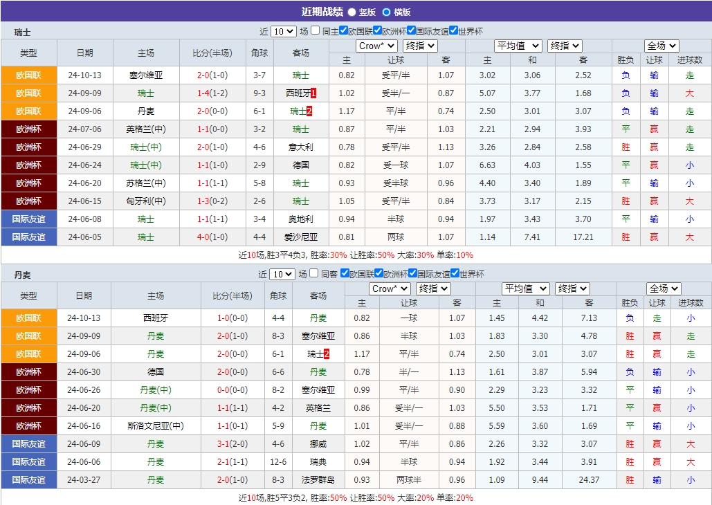Uncheck 欧国联 filter in Switzerland section
The height and width of the screenshot is (505, 712).
[x=343, y=30]
